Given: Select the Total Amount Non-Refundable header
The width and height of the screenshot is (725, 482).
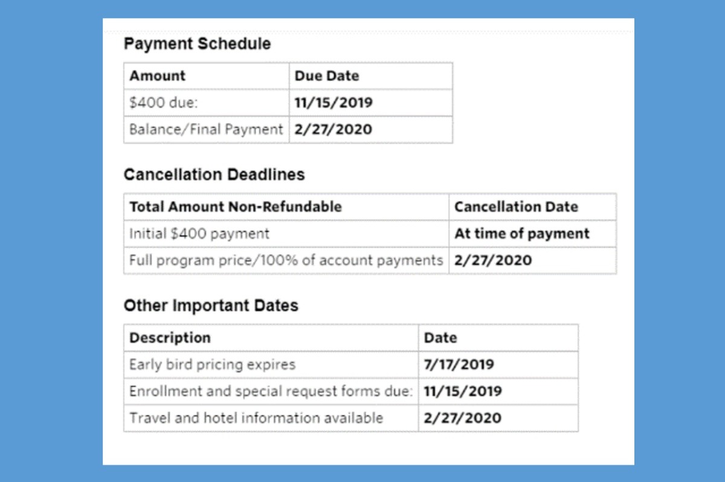Looking at the screenshot, I should pyautogui.click(x=236, y=207).
